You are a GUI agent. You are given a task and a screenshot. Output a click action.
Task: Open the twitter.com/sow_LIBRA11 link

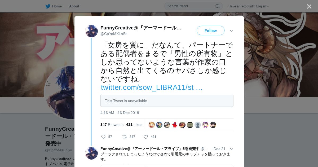click(x=152, y=87)
